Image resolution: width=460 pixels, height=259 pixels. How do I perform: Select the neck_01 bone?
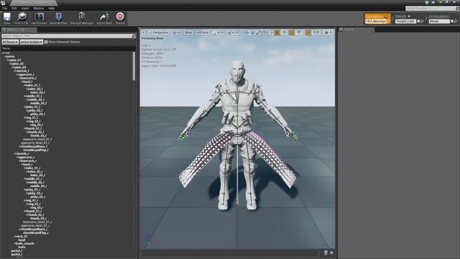click(22, 237)
